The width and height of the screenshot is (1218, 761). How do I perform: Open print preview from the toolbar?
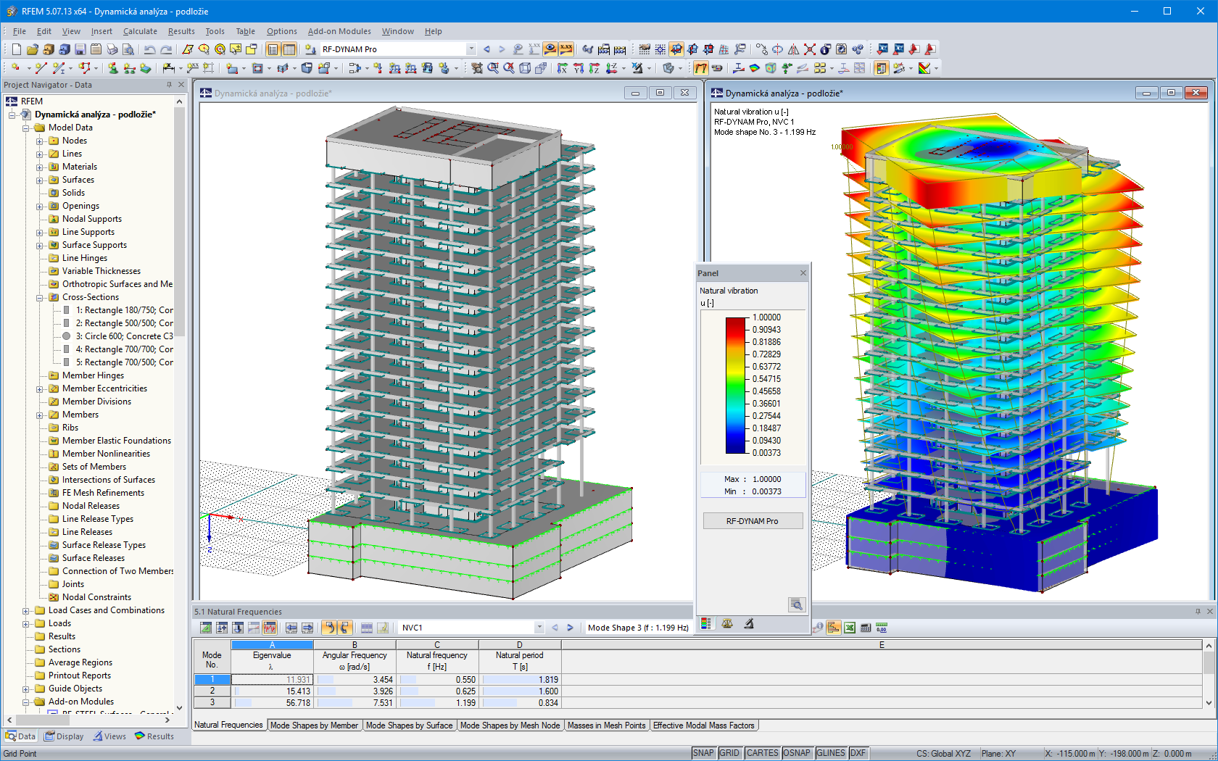coord(128,49)
